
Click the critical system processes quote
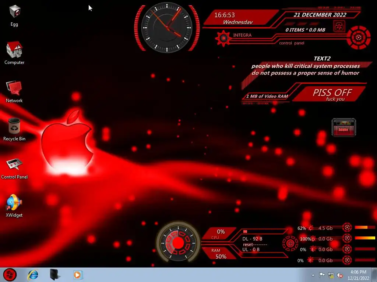point(305,69)
